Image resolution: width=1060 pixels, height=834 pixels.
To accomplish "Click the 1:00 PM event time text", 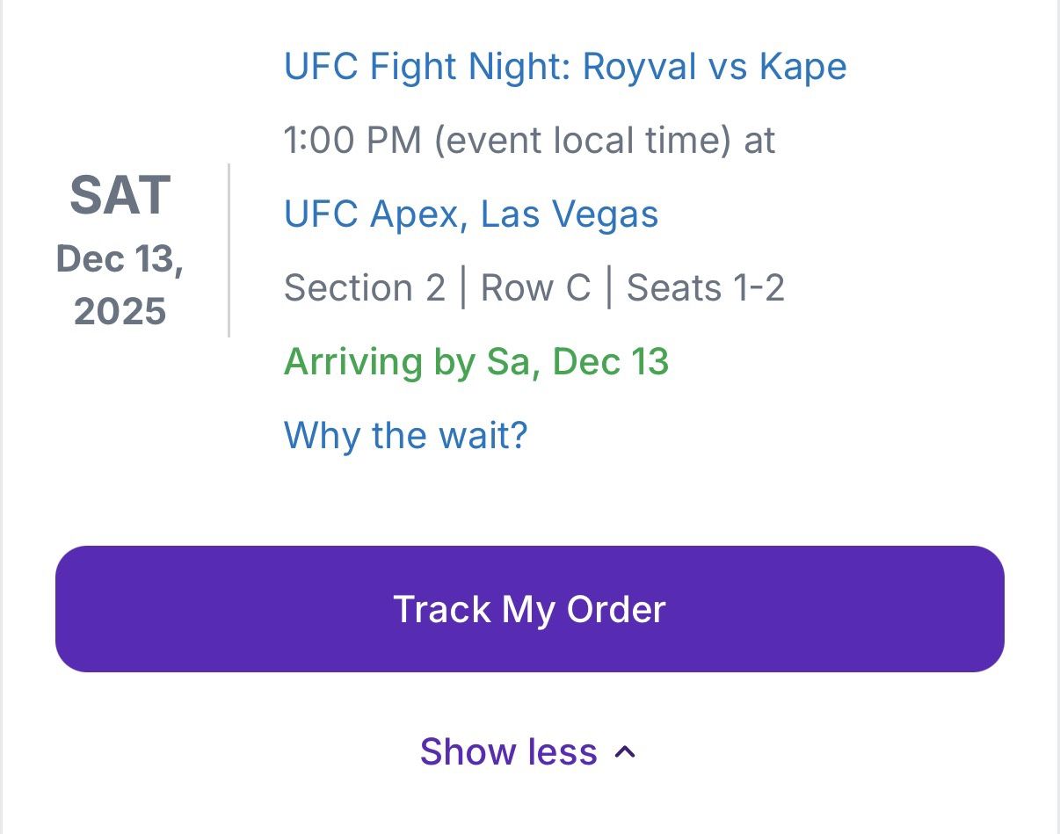I will tap(528, 140).
